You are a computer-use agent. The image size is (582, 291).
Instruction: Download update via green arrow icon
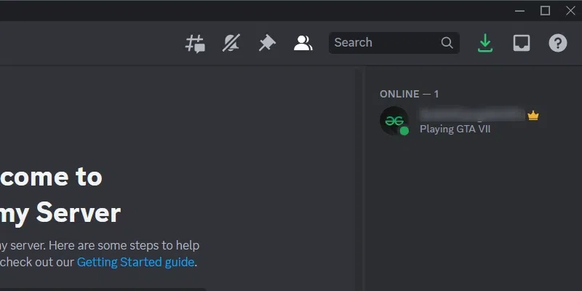tap(485, 43)
